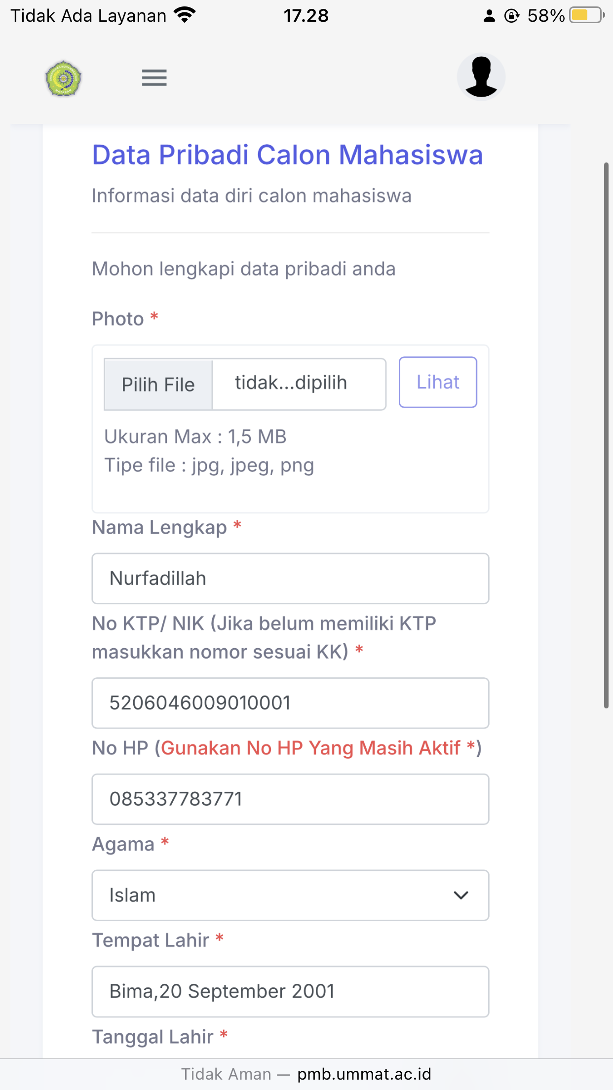Click the No KTP/NIK number field
The image size is (613, 1090).
pos(290,703)
